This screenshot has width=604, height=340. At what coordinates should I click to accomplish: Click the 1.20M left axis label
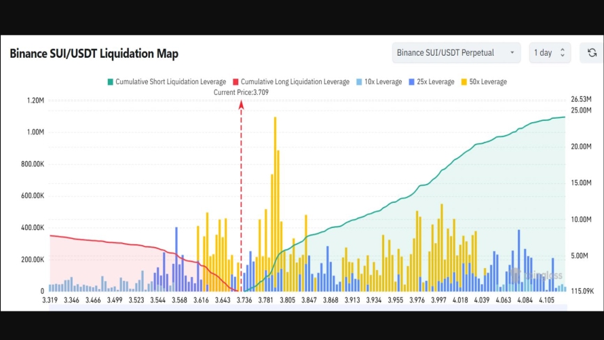[35, 100]
